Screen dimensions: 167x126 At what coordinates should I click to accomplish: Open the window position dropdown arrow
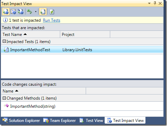coord(149,3)
